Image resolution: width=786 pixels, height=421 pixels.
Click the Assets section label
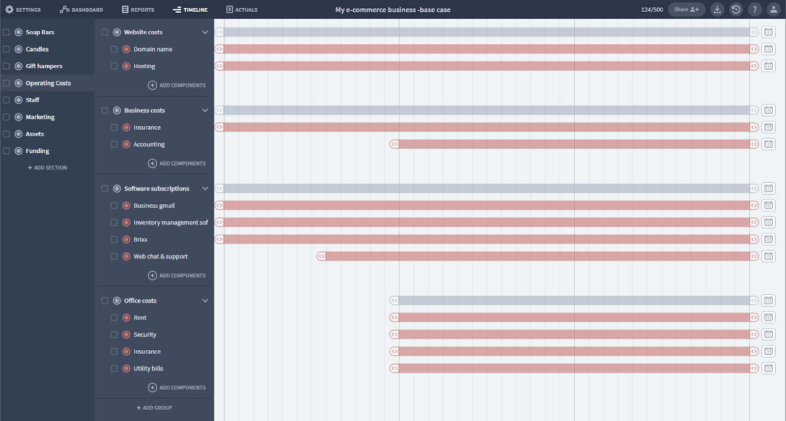point(35,134)
